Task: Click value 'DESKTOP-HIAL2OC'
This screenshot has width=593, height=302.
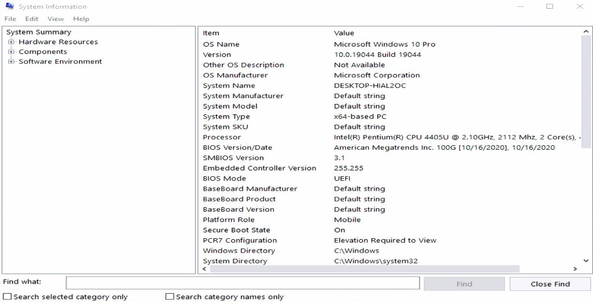Action: [370, 86]
